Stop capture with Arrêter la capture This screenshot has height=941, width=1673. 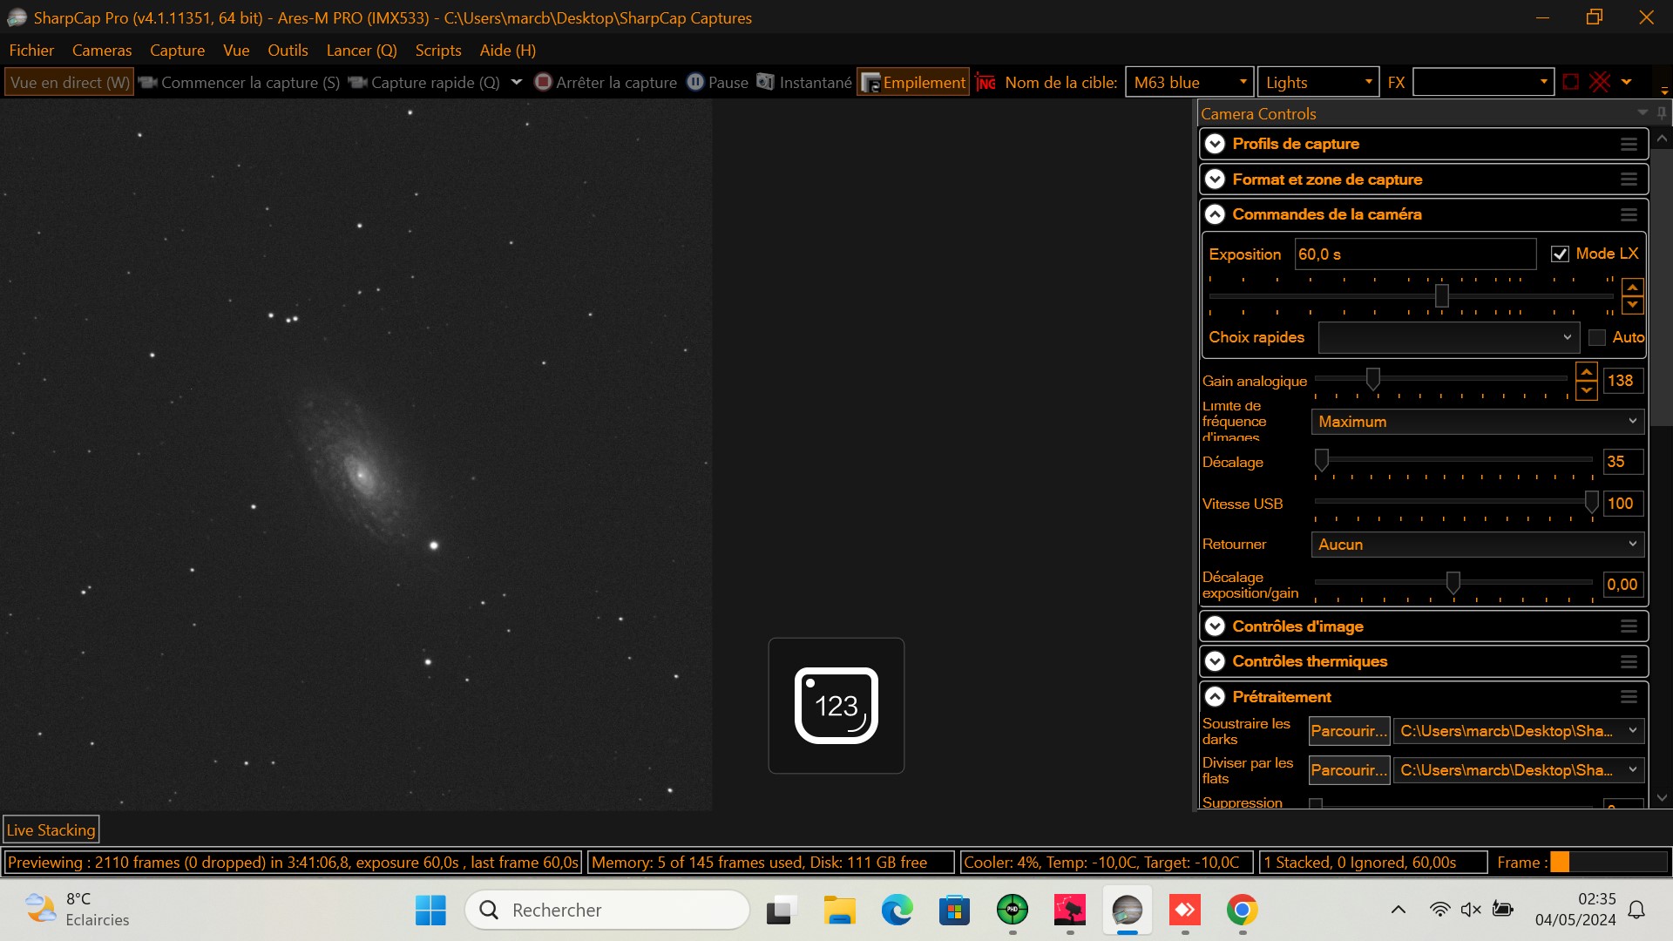(606, 82)
